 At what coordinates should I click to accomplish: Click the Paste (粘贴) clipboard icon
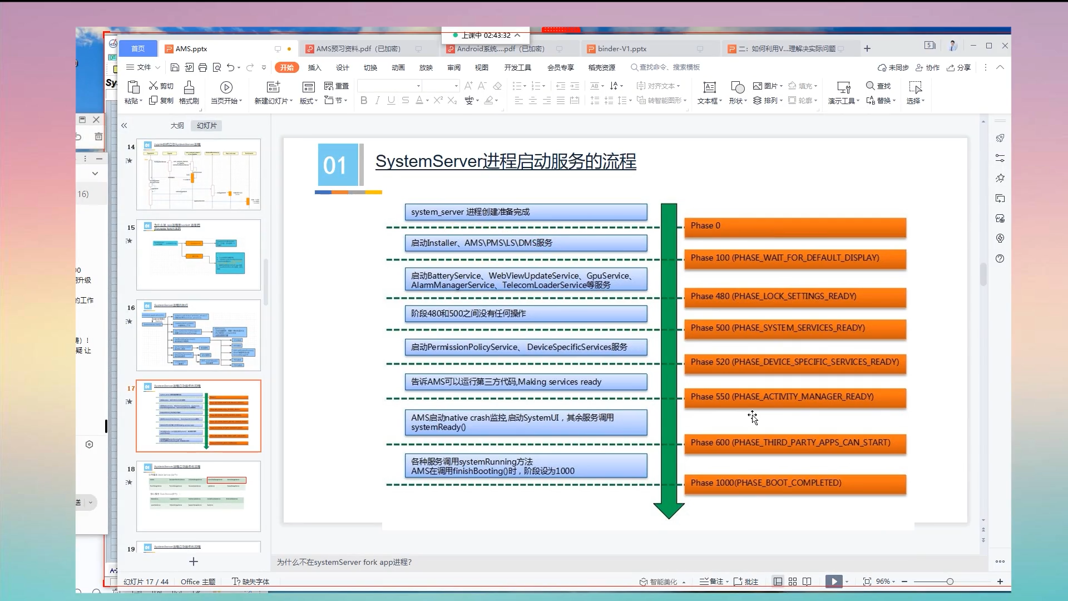[133, 87]
